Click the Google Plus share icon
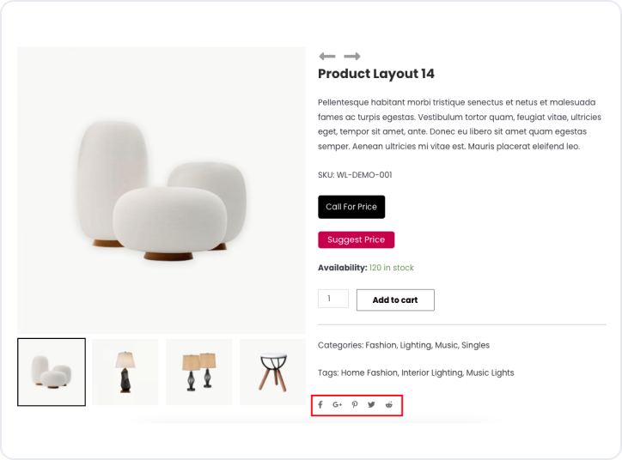This screenshot has width=622, height=460. 337,404
